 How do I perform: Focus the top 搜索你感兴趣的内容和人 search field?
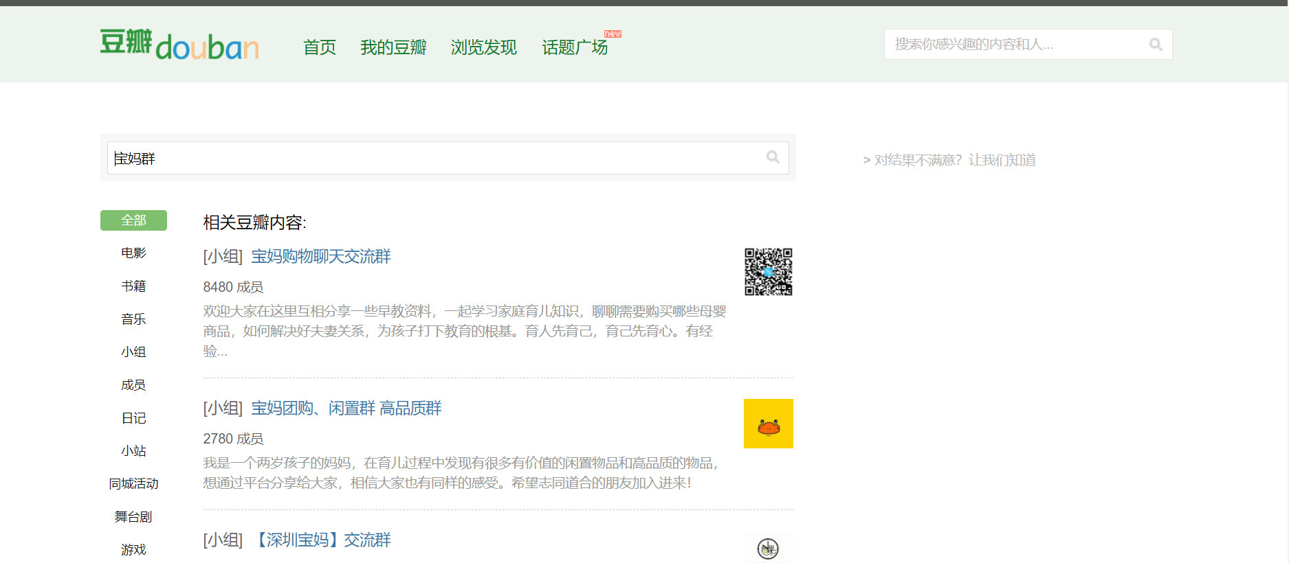click(1016, 45)
